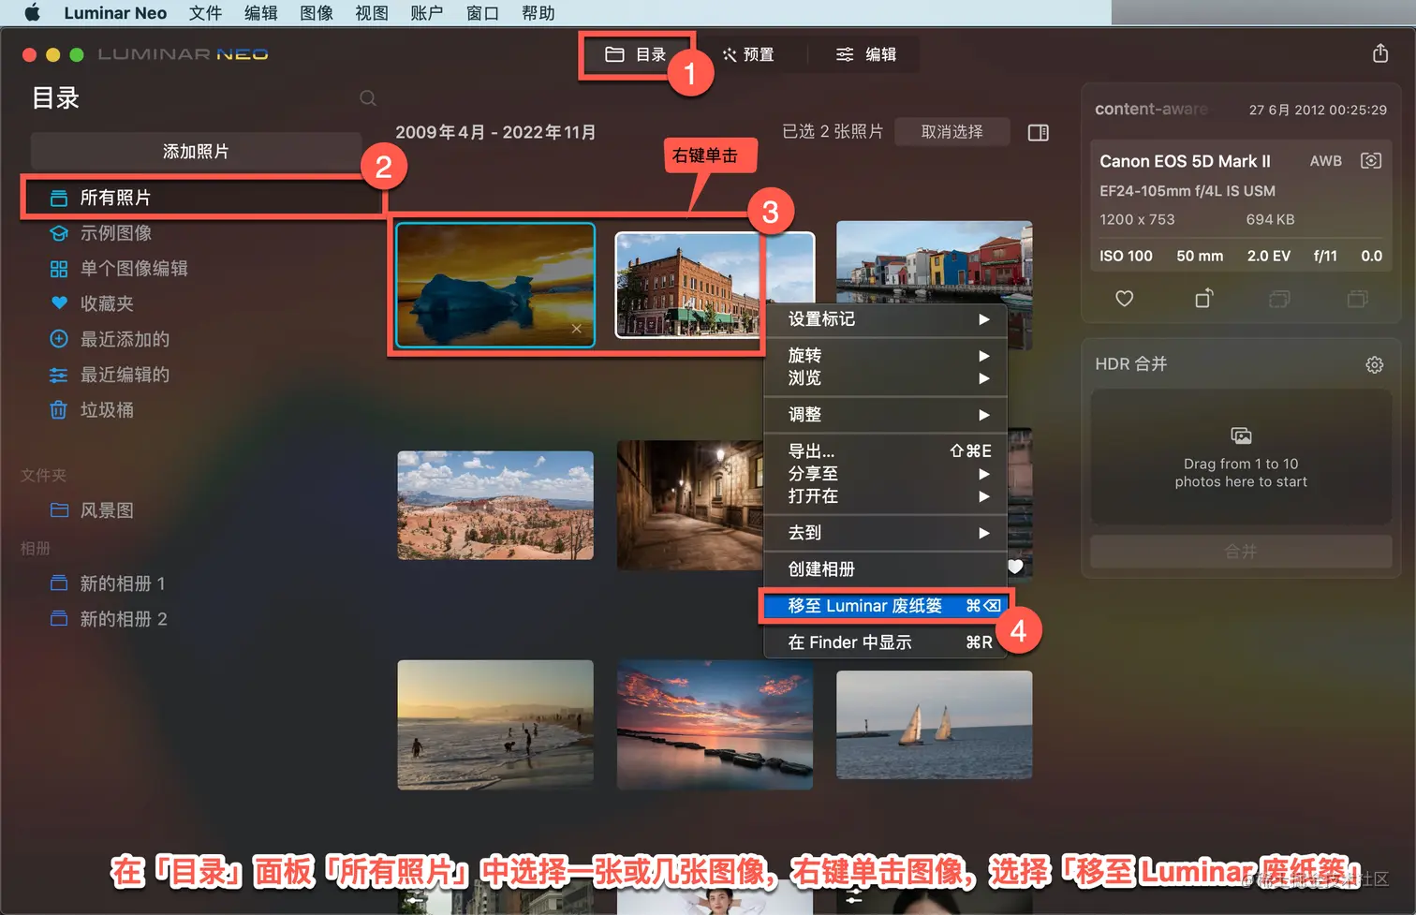Choose 导出... from the context menu
This screenshot has height=915, width=1416.
886,451
